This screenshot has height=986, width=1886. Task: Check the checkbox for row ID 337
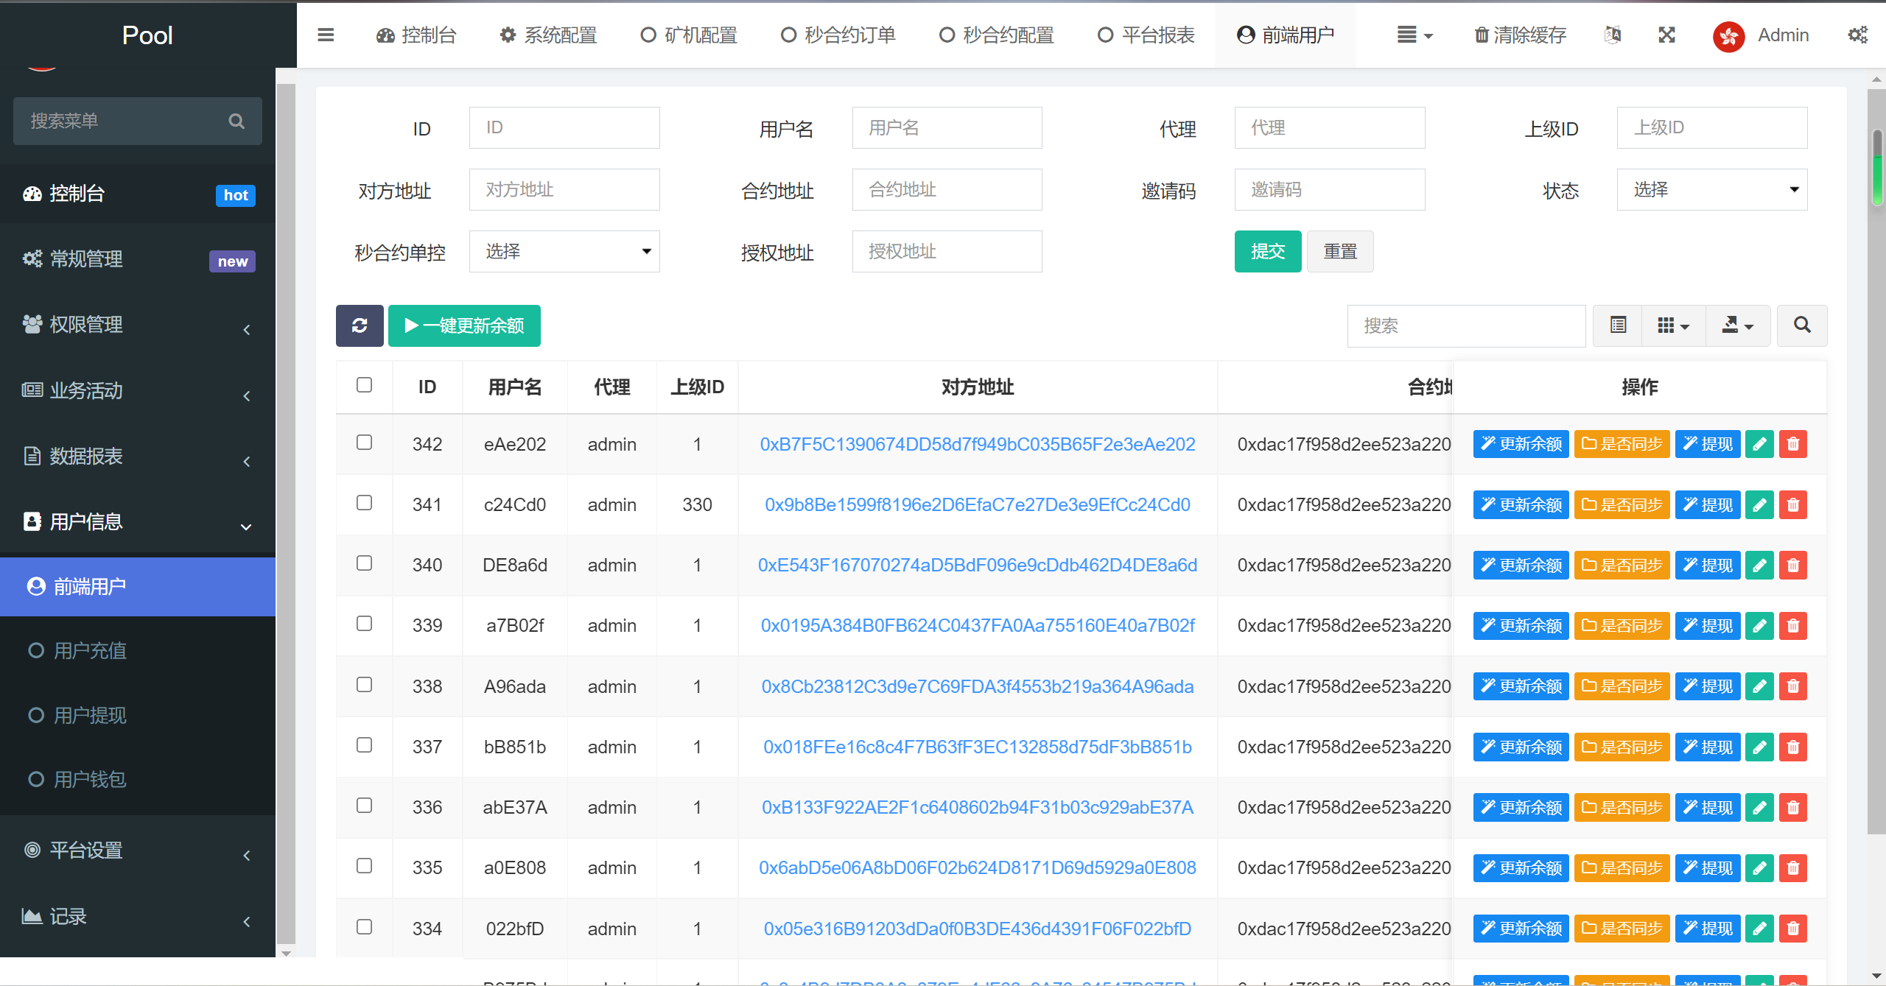pos(364,745)
